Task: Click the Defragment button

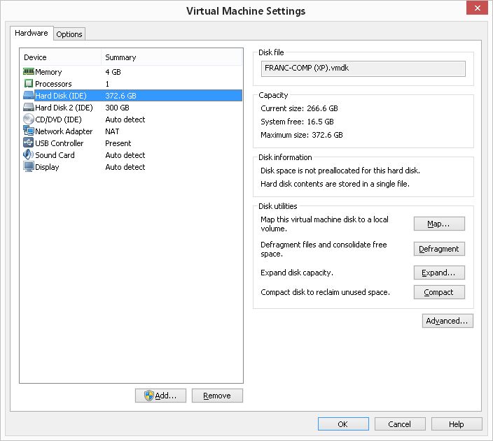Action: 439,249
